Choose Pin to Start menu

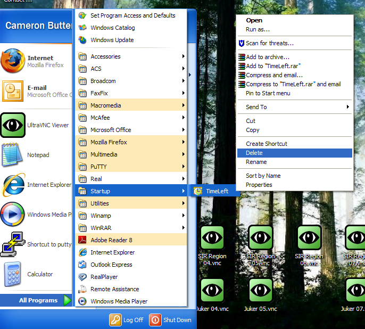pos(294,93)
